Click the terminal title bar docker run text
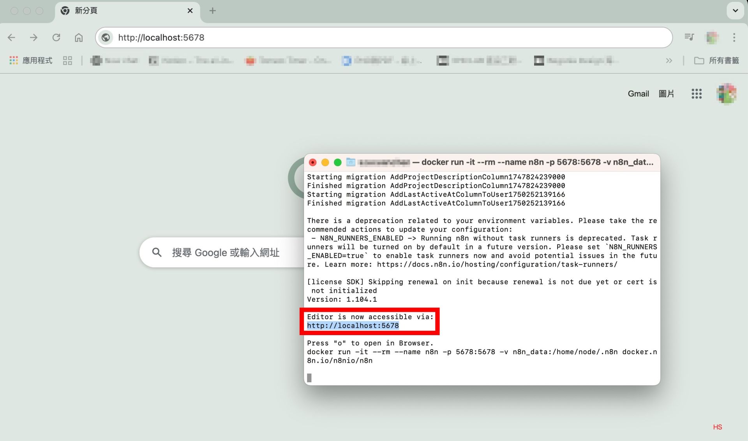This screenshot has height=441, width=748. coord(537,162)
